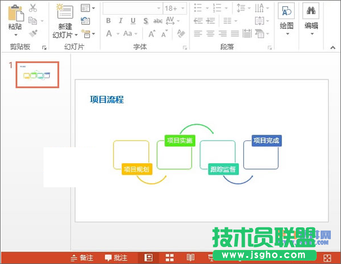Collapse the ribbon with the arrow

pyautogui.click(x=333, y=47)
